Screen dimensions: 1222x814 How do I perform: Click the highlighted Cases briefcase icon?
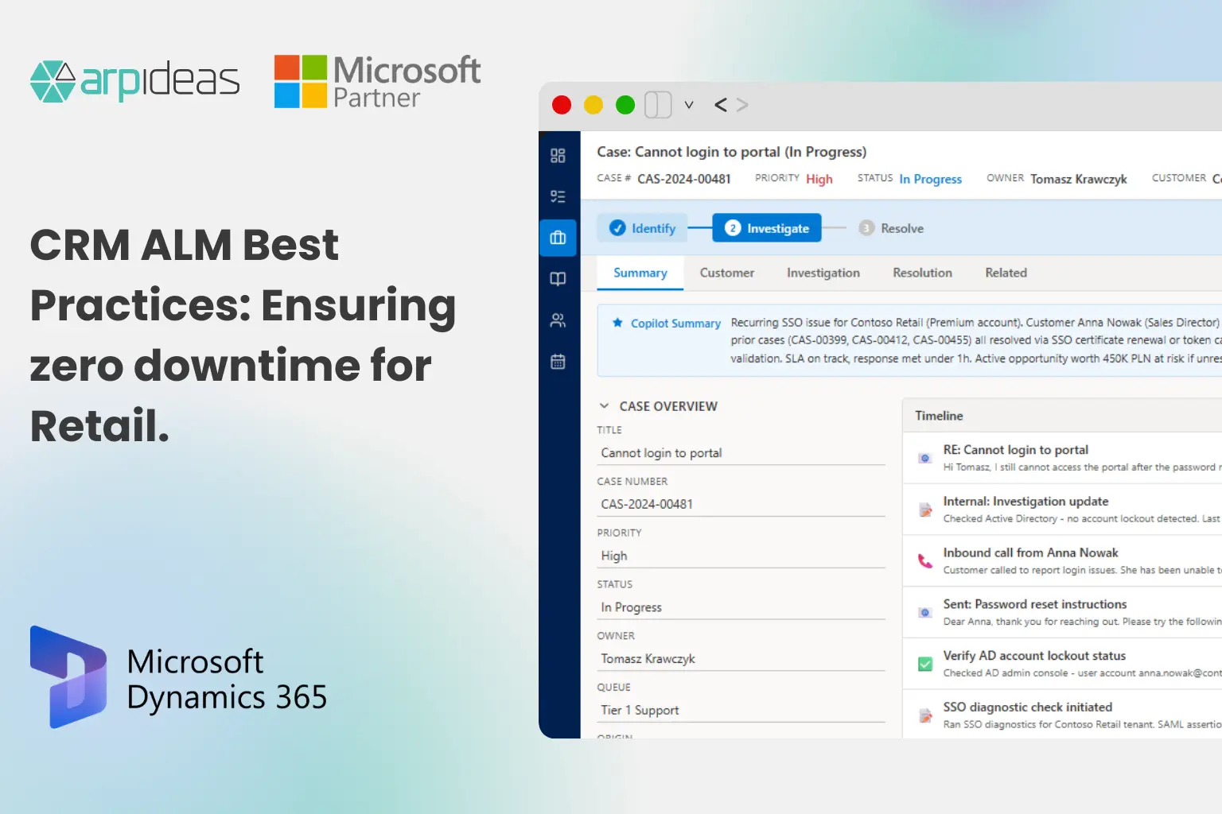(x=558, y=237)
